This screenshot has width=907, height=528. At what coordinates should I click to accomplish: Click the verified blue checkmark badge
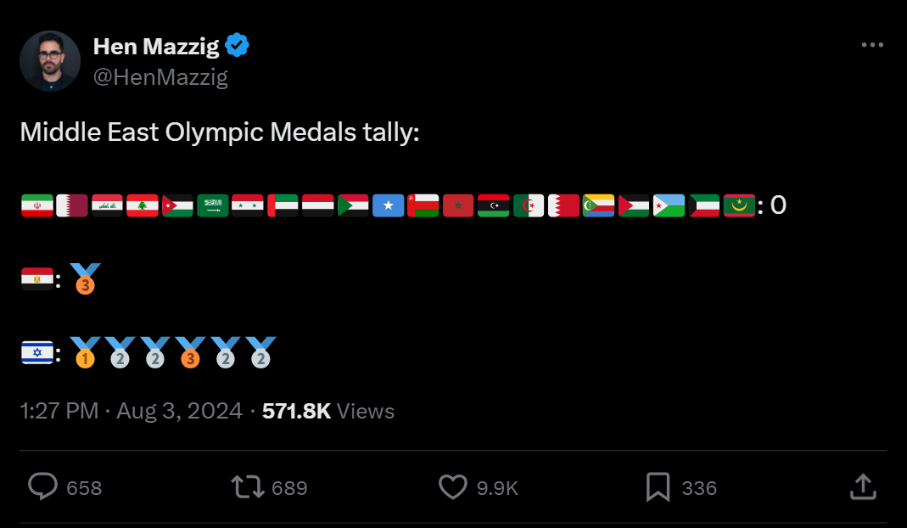click(x=238, y=46)
